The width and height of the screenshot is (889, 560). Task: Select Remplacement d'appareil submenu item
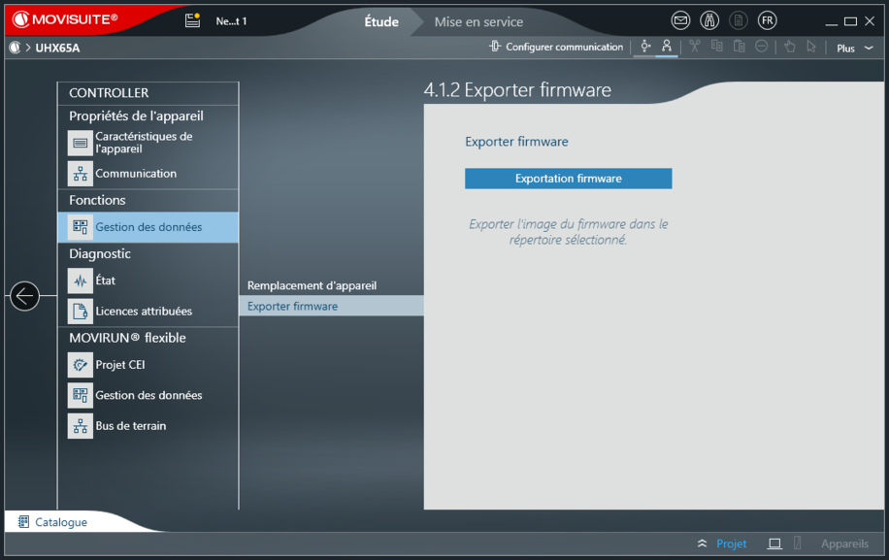pos(312,285)
